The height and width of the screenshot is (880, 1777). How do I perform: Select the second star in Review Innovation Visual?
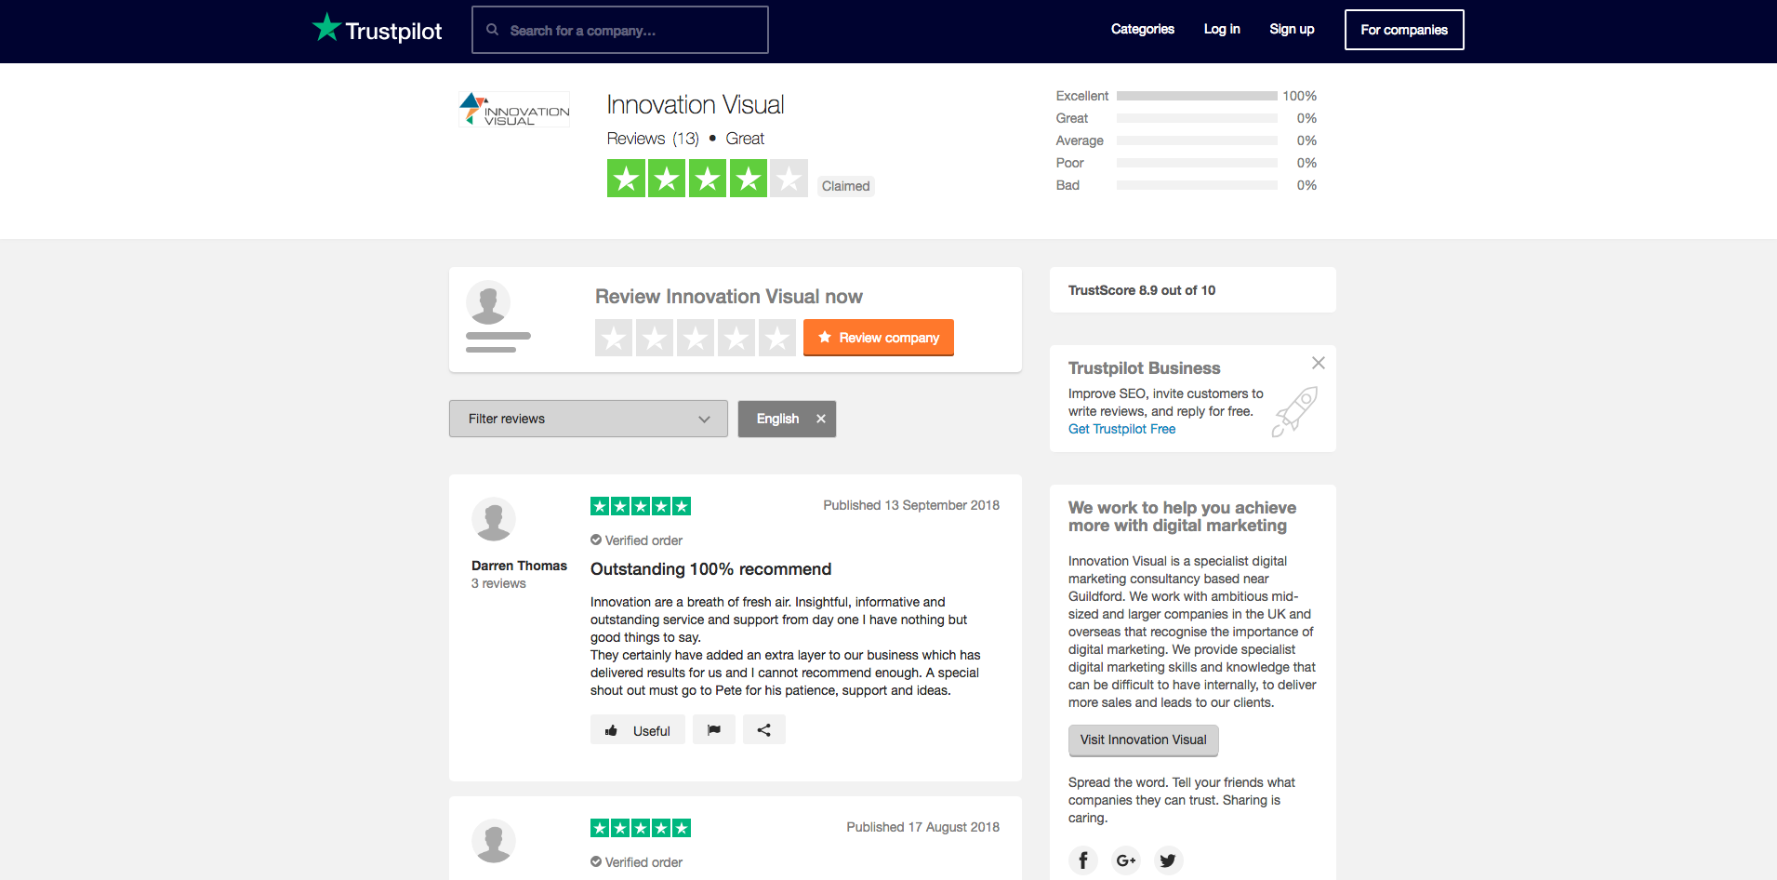click(x=655, y=338)
